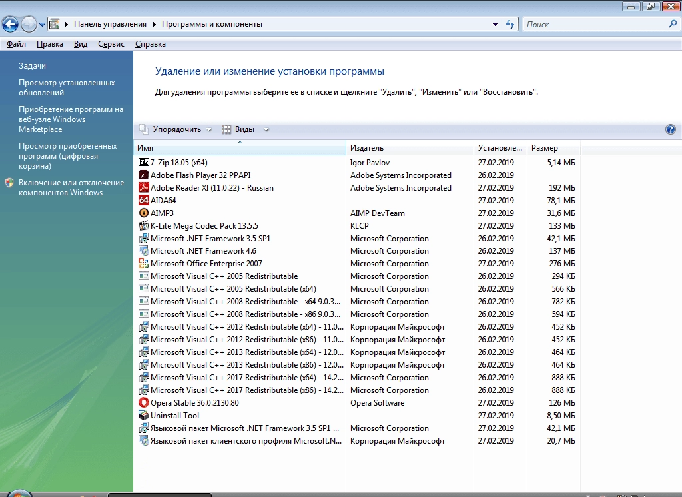Click the Visual C++ 2008 Redistributable x64 icon

tap(144, 301)
